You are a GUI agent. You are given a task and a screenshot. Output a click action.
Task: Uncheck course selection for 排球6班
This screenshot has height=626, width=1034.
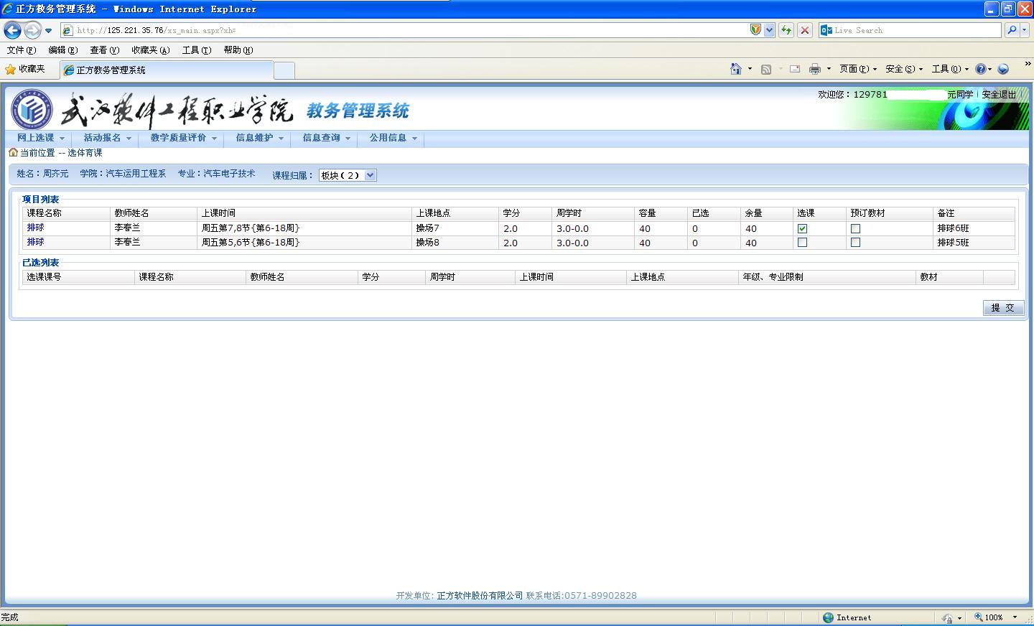click(802, 228)
